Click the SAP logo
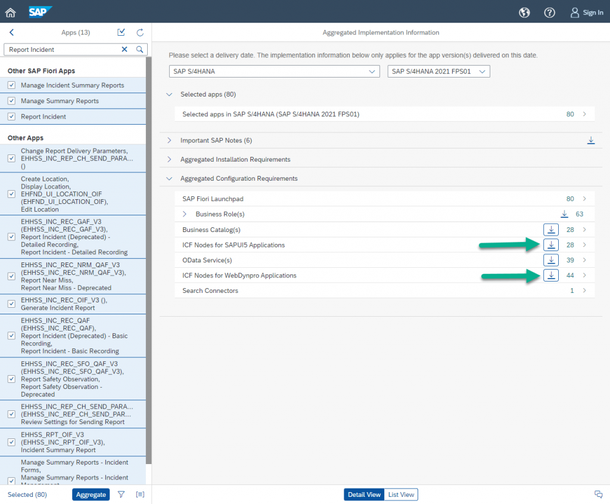The width and height of the screenshot is (610, 504). [40, 12]
